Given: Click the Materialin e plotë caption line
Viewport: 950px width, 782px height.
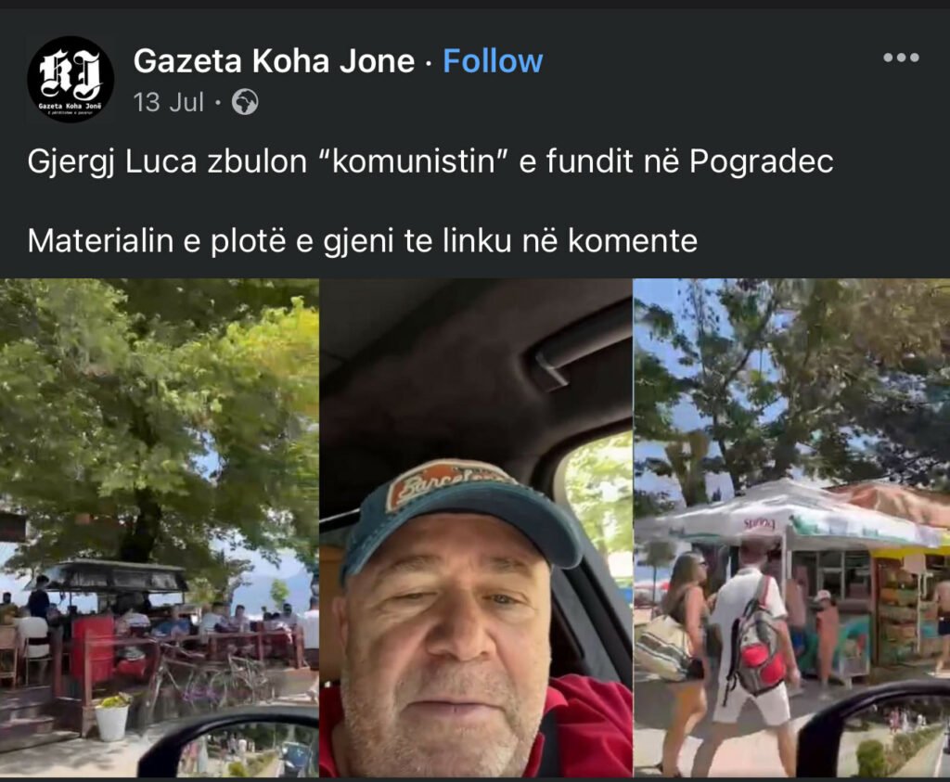Looking at the screenshot, I should pyautogui.click(x=363, y=241).
